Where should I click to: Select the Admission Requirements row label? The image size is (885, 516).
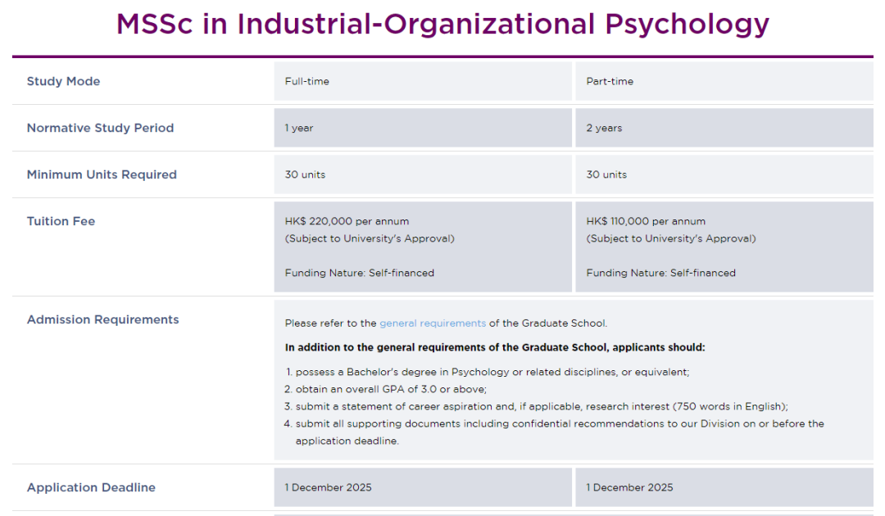pyautogui.click(x=102, y=319)
